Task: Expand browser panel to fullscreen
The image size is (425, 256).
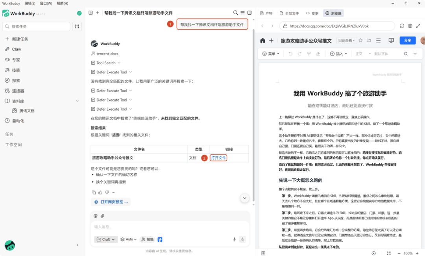Action: (418, 26)
